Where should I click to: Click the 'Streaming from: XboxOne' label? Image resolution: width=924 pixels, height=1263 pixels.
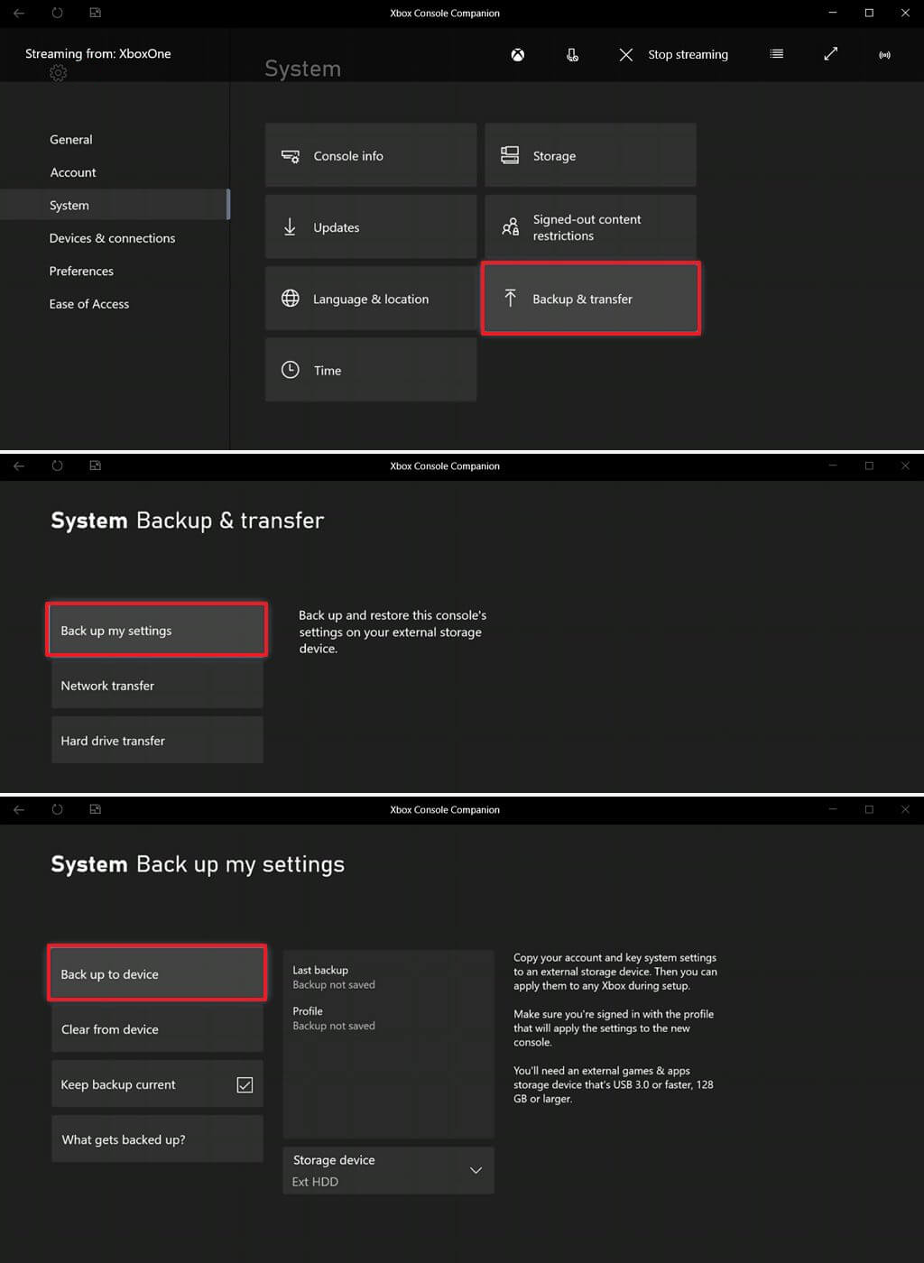98,53
